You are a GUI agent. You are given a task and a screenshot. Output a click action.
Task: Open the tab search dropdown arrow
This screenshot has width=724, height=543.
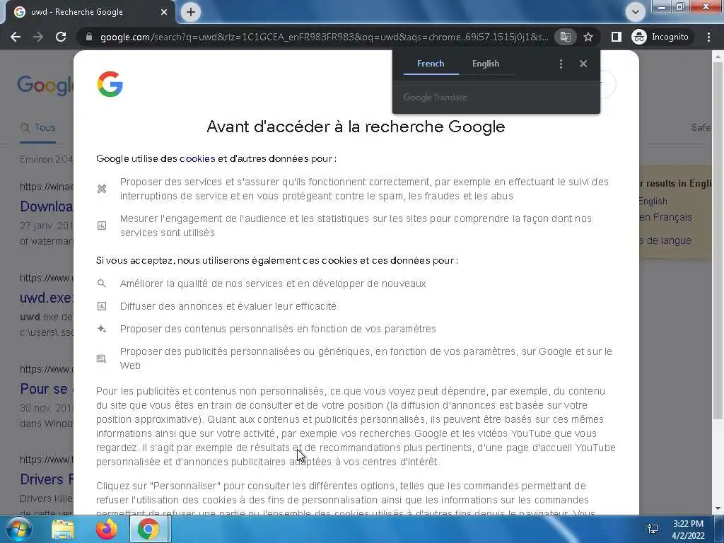click(x=636, y=12)
